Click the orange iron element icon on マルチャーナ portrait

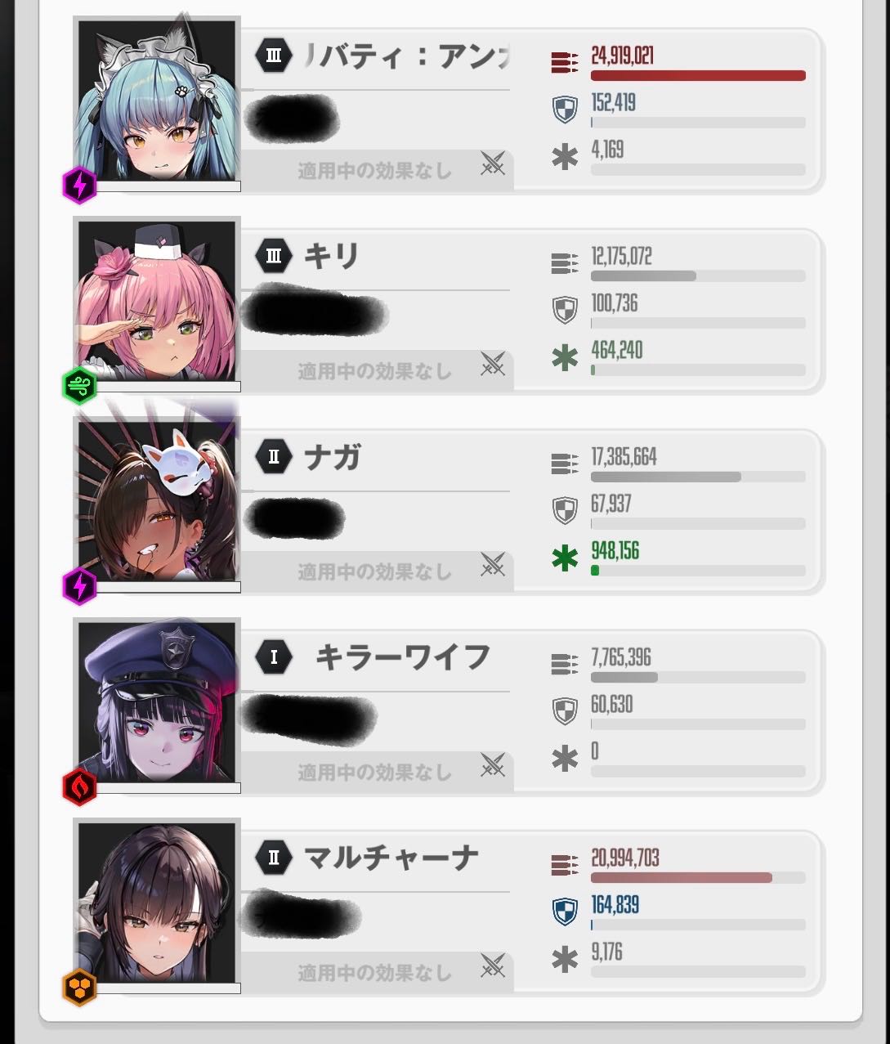pos(80,988)
